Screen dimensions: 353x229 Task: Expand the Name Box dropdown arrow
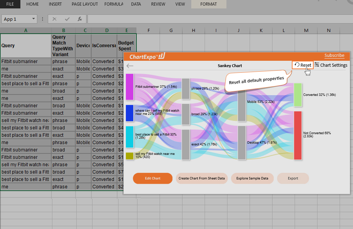click(33, 19)
